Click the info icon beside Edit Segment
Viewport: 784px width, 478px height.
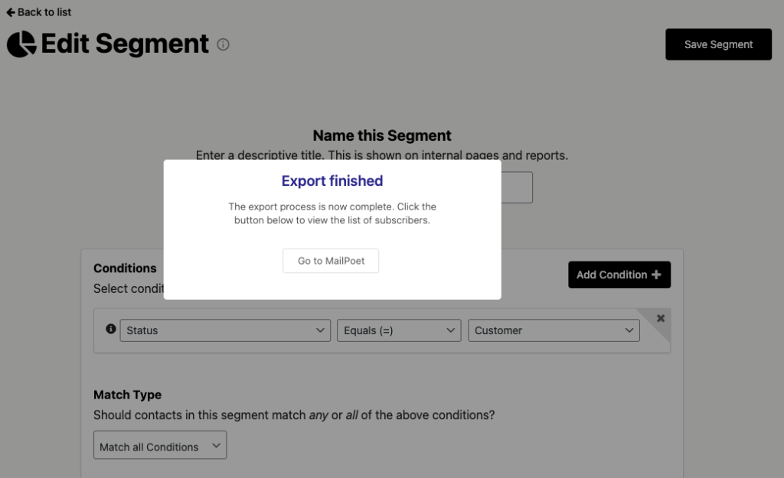pyautogui.click(x=223, y=44)
